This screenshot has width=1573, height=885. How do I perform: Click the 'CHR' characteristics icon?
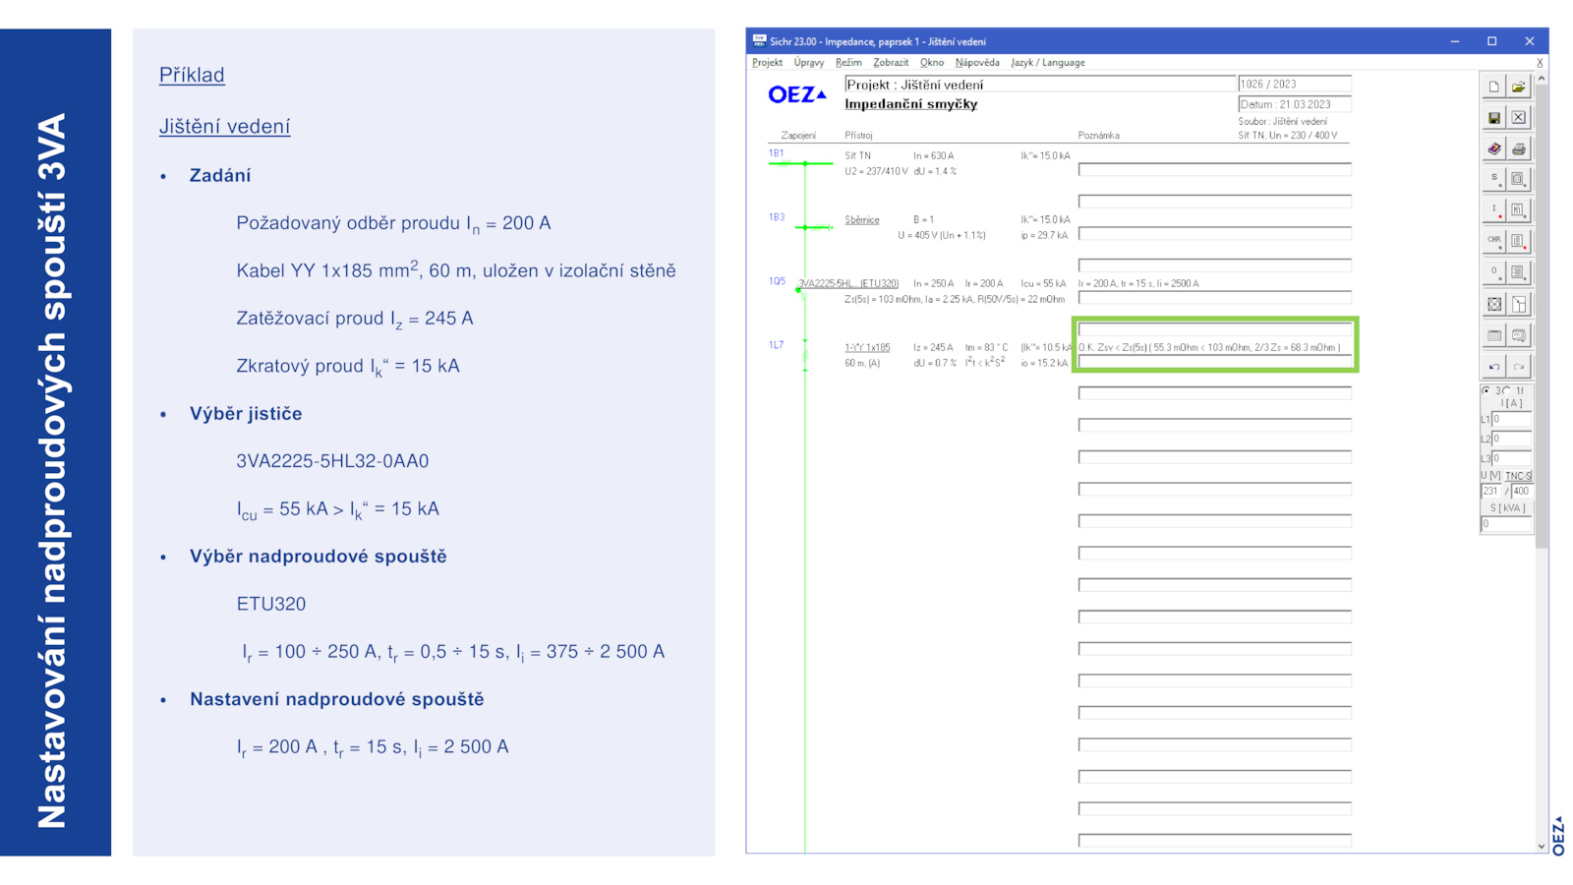coord(1493,241)
